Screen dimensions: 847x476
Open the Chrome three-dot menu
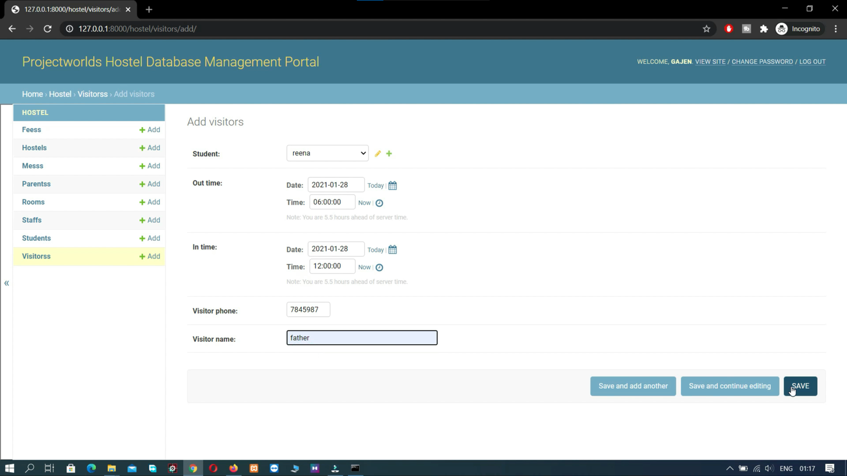(835, 29)
